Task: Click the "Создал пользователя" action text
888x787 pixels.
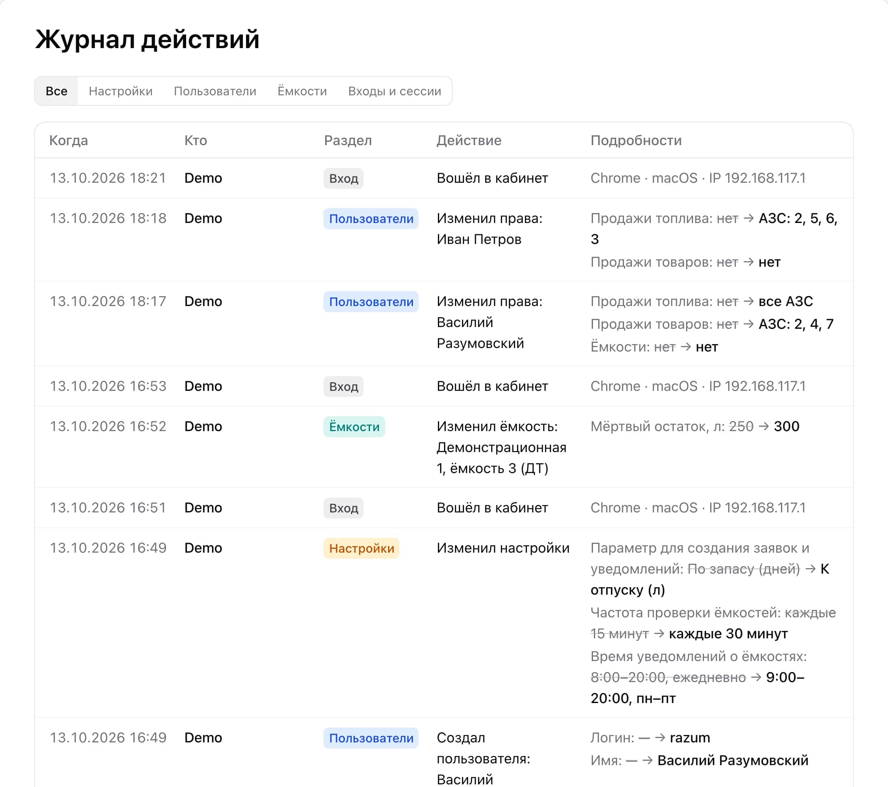Action: click(x=483, y=759)
